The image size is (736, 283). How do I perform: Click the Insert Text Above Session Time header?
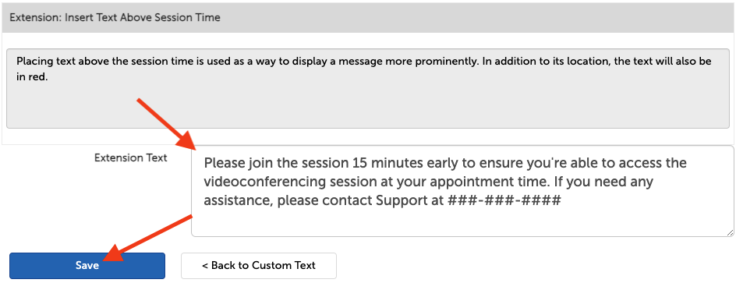pos(115,18)
